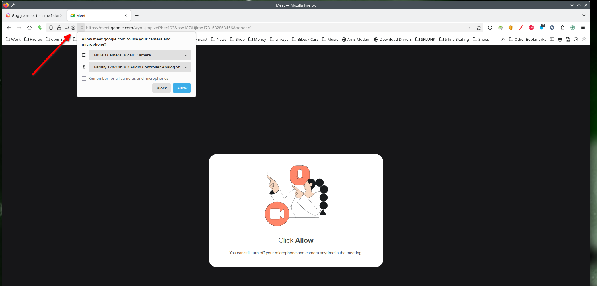Viewport: 597px width, 286px height.
Task: Open the Music bookmarks folder
Action: coord(330,39)
